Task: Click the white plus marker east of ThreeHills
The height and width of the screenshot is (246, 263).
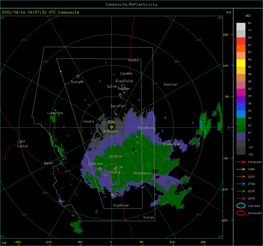Action: click(165, 118)
